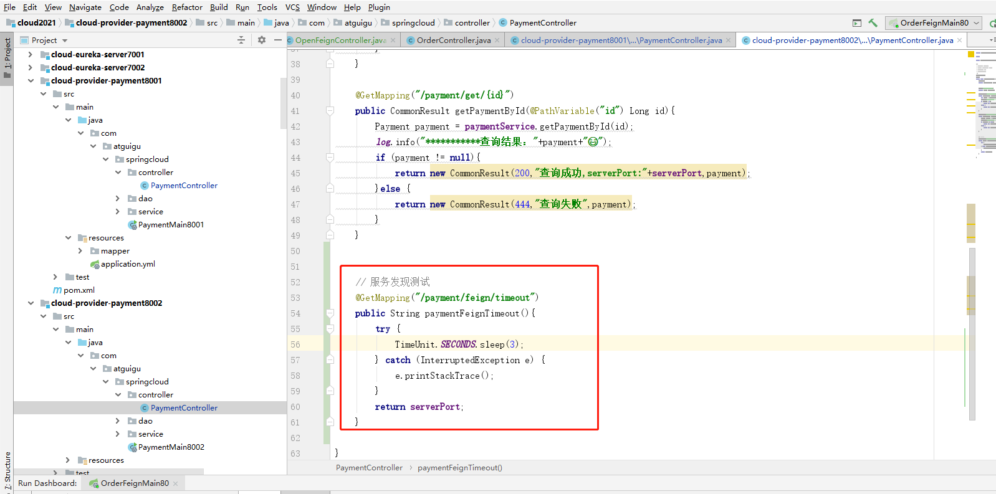Click PaymentController in editor bottom breadcrumb

369,467
